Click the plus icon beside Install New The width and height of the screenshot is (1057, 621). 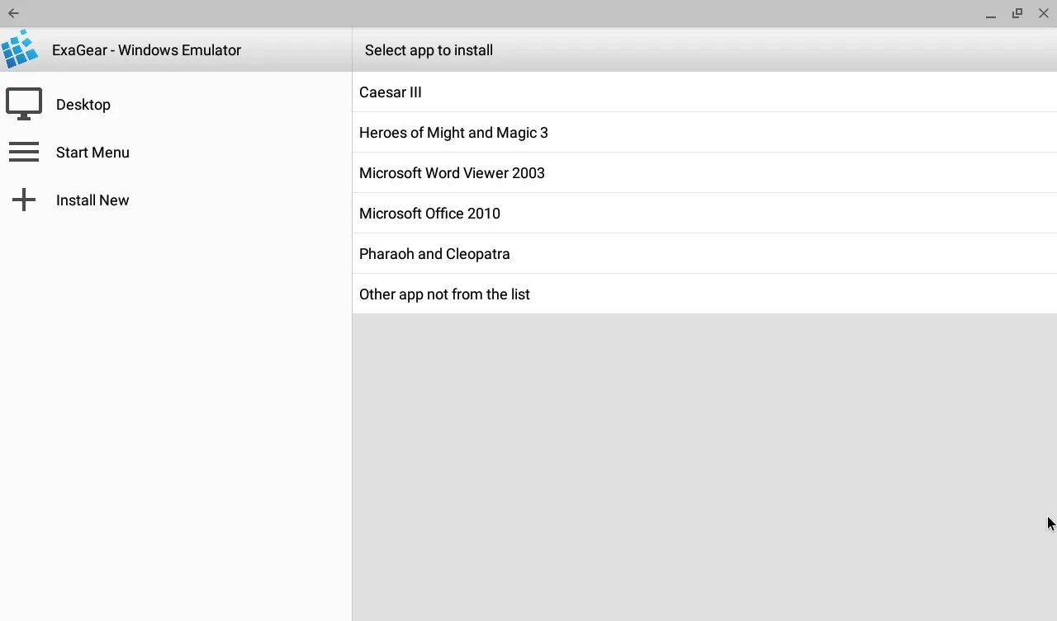coord(24,200)
